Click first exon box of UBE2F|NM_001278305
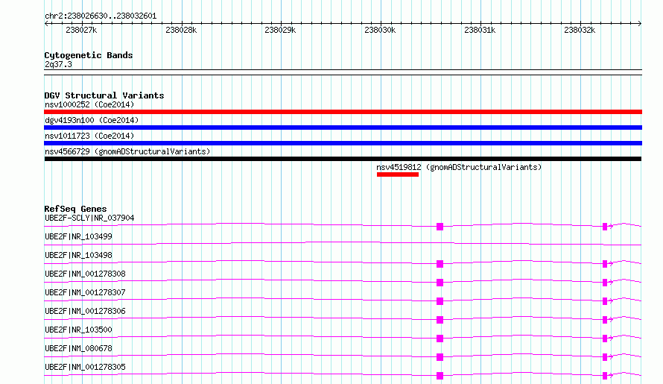Image resolution: width=663 pixels, height=384 pixels. point(440,376)
